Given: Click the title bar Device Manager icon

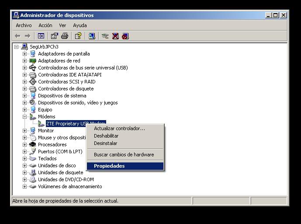Looking at the screenshot, I should click(x=16, y=15).
